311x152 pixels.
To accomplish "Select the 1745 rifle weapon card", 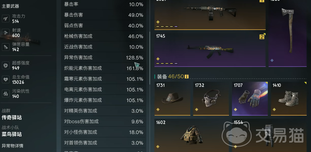I will tap(210, 50).
